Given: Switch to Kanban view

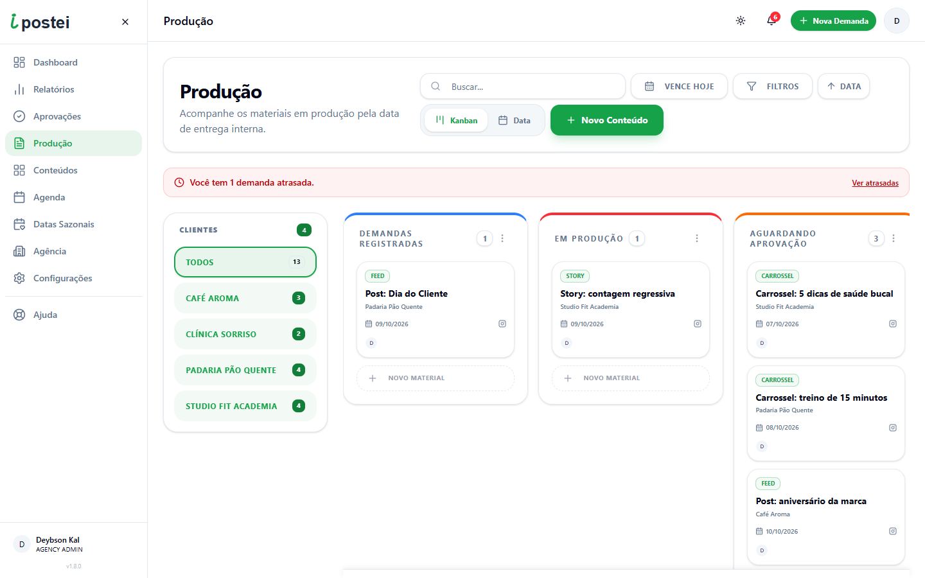Looking at the screenshot, I should (x=456, y=120).
